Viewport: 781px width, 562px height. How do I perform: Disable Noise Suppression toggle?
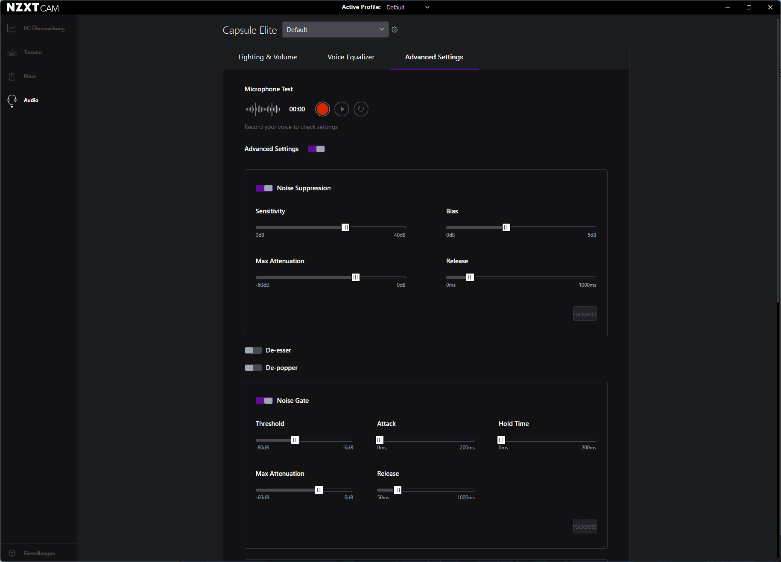(264, 188)
